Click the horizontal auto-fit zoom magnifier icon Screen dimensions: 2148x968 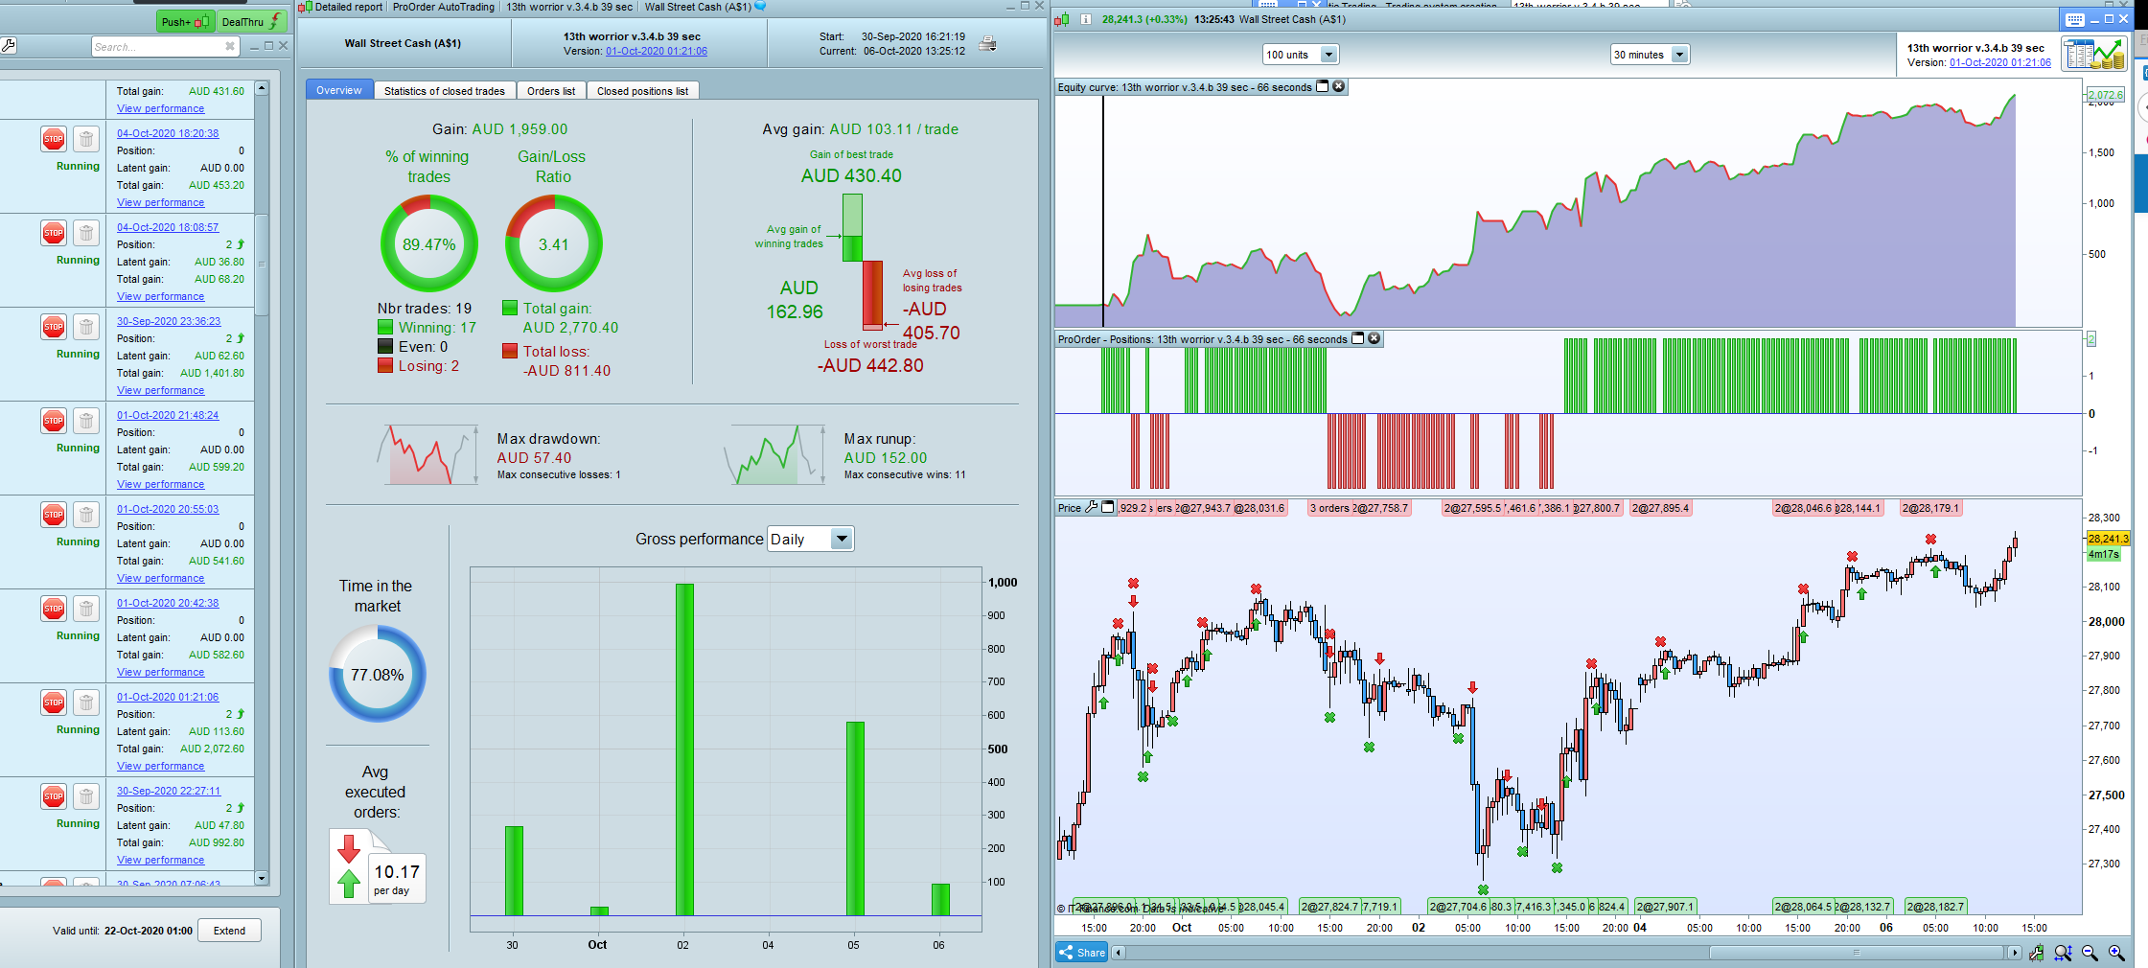tap(2063, 953)
